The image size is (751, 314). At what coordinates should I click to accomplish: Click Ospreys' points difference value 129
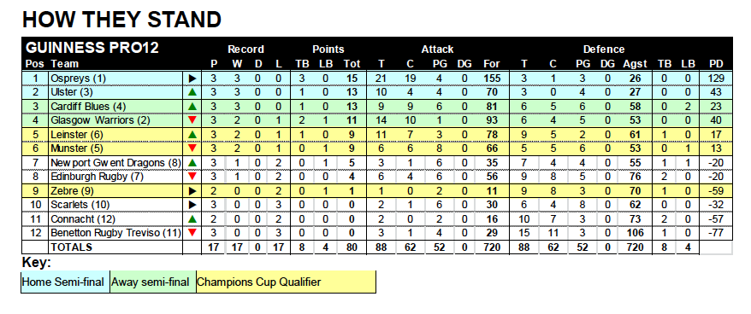coord(716,78)
